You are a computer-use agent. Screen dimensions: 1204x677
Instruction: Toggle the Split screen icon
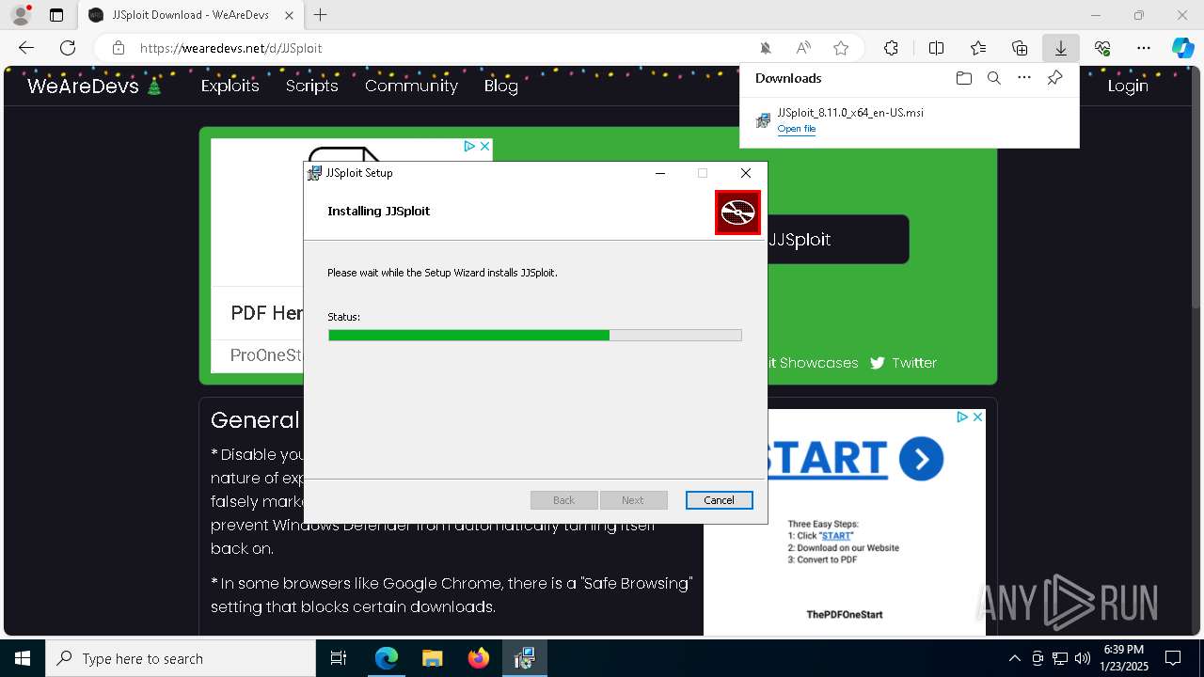tap(936, 48)
